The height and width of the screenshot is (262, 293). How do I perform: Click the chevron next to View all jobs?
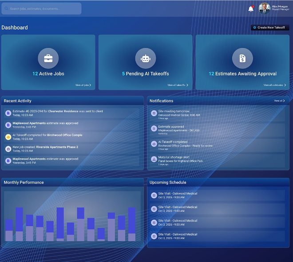click(90, 85)
